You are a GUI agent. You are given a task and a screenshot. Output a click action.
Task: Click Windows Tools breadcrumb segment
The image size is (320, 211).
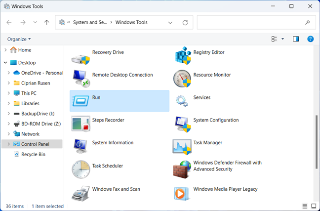131,22
